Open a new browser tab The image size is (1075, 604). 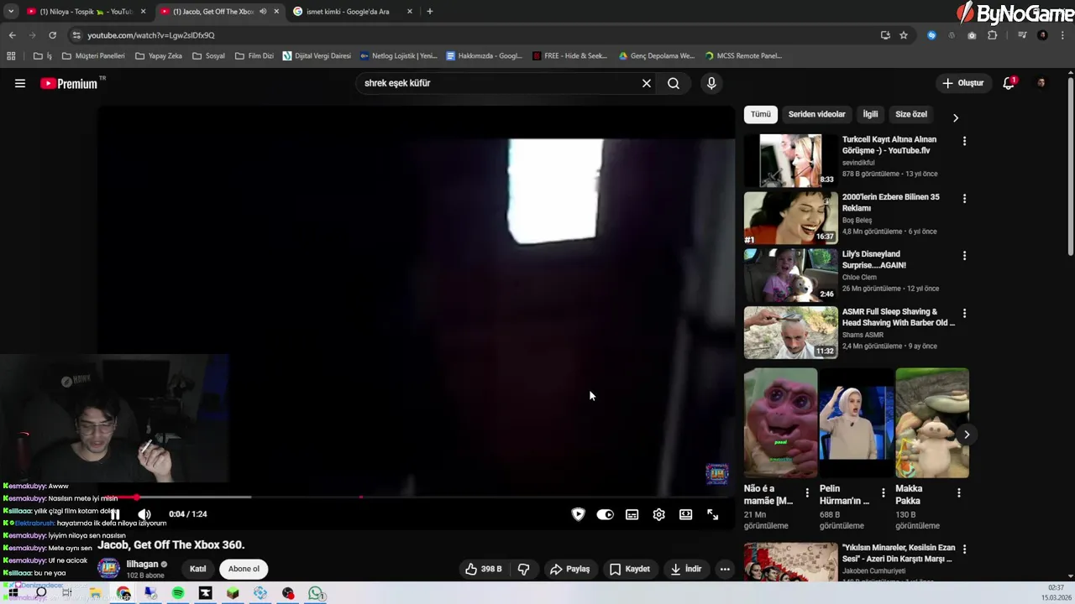(x=430, y=12)
